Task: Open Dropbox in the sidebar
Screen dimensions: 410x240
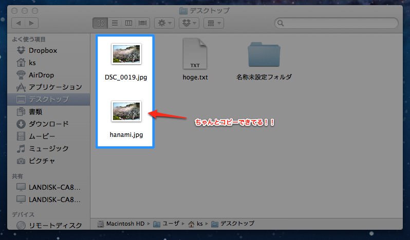Action: 49,50
